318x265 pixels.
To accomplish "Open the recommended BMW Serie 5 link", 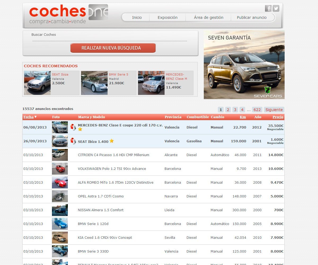I will [118, 74].
